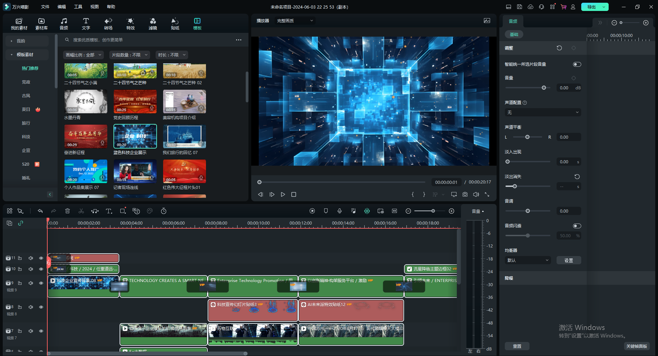Click the undo arrow in timeline toolbar
Image resolution: width=658 pixels, height=356 pixels.
point(40,211)
